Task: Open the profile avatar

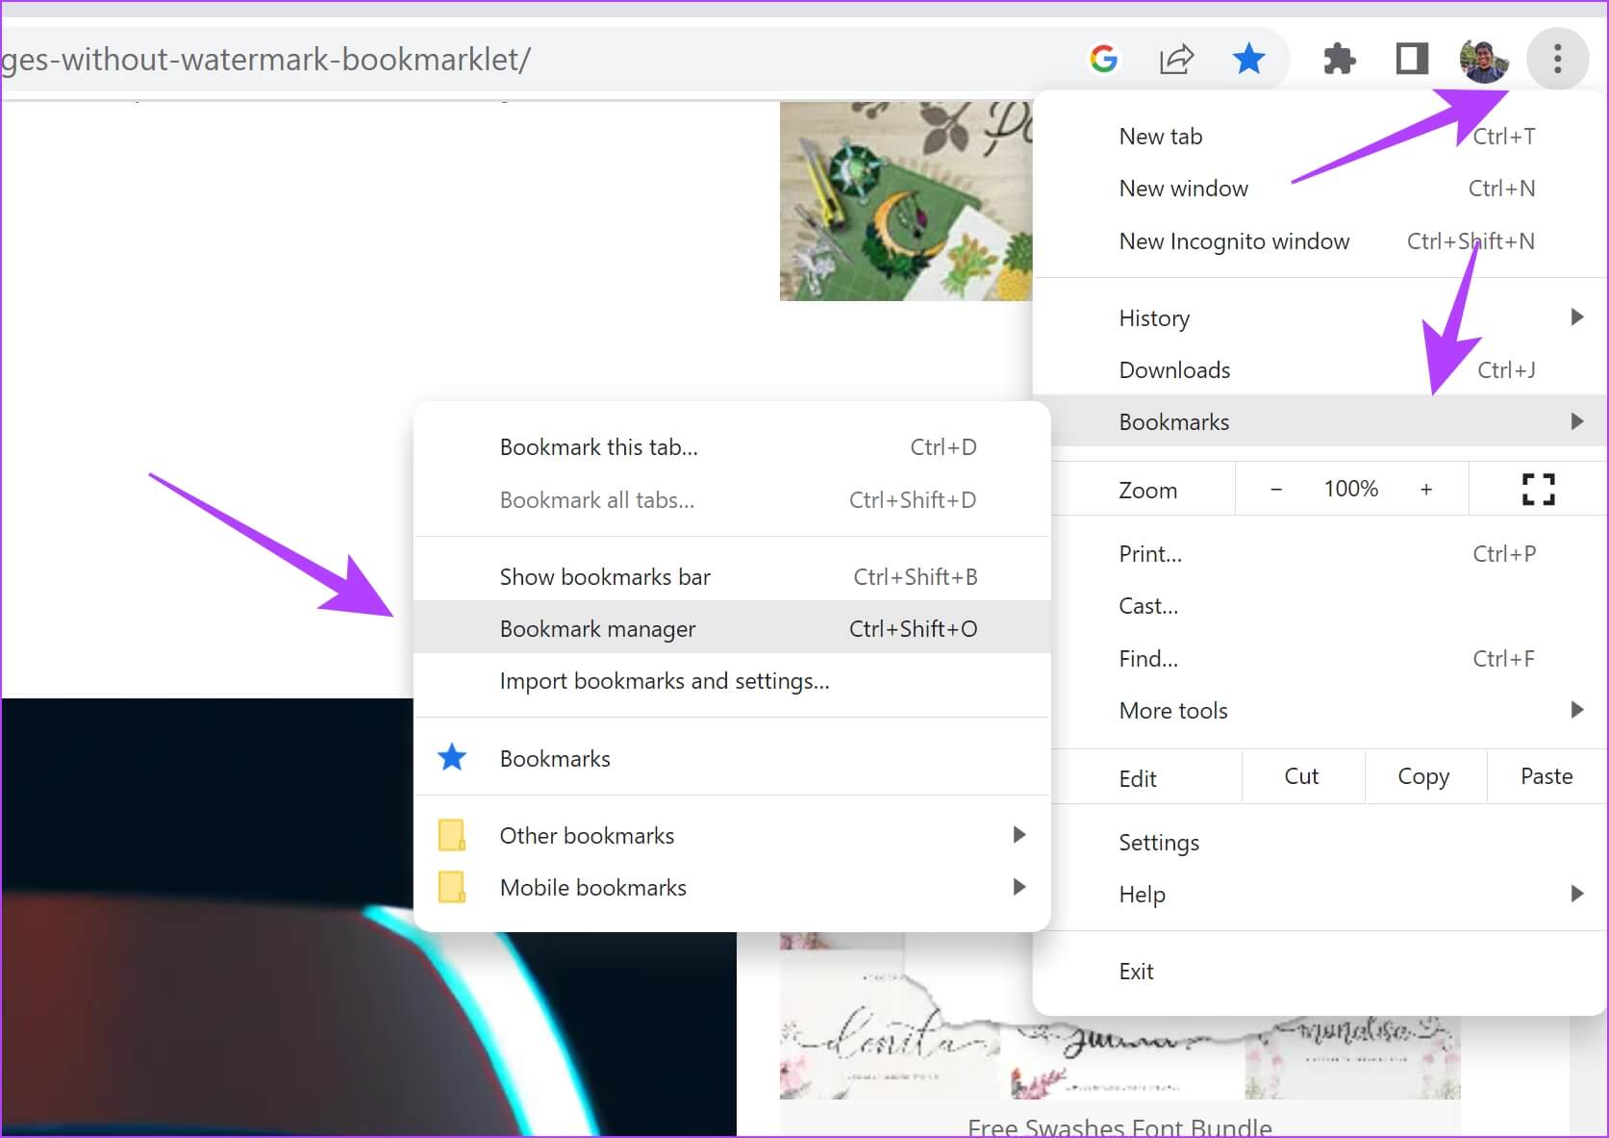Action: pos(1484,60)
